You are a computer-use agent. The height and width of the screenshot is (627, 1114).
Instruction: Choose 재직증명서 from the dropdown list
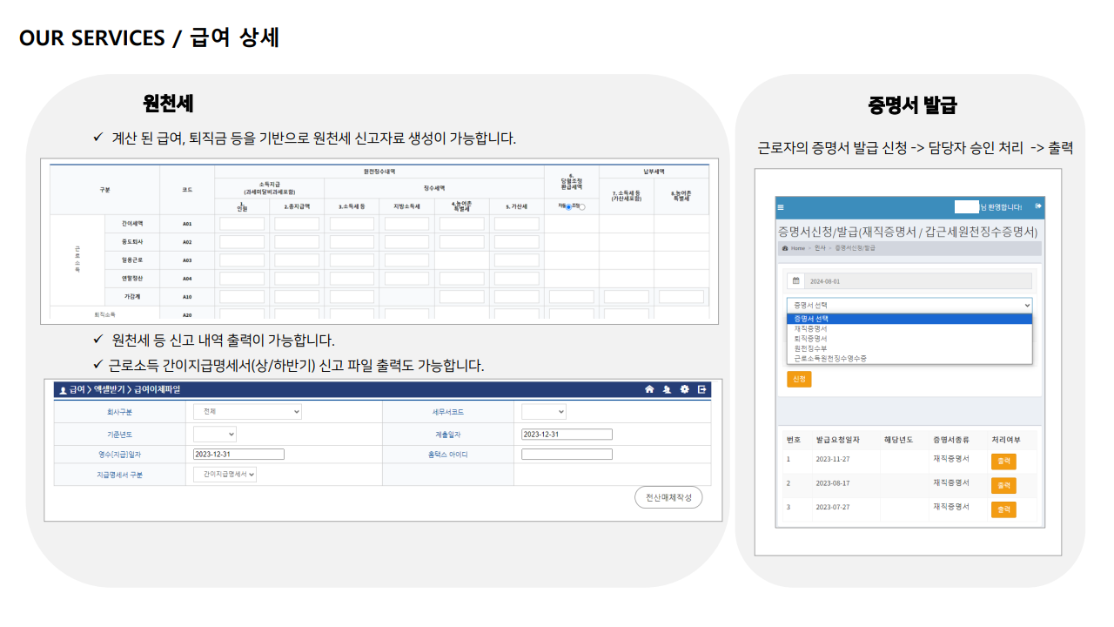coord(909,328)
